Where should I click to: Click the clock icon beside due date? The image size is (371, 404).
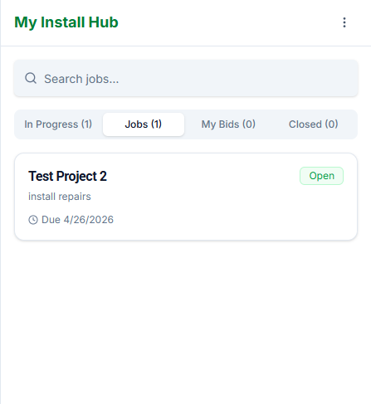tap(33, 220)
